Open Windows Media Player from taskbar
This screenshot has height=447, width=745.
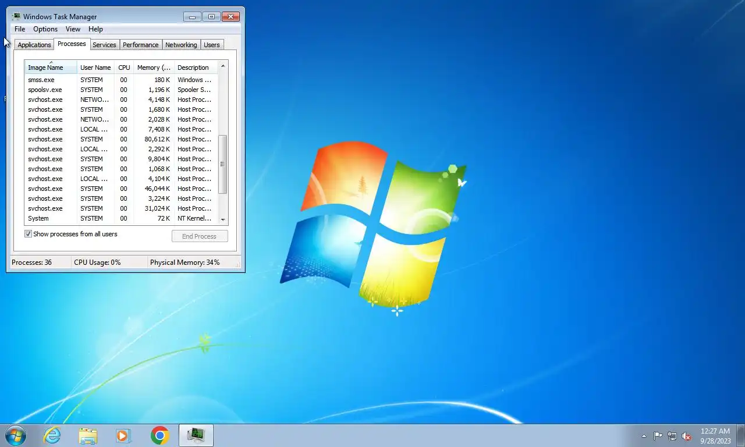point(123,435)
